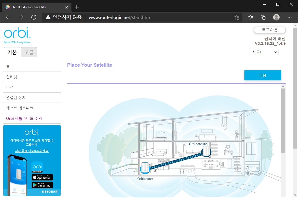298x198 pixels.
Task: Click the App Store download badge
Action: 42,177
